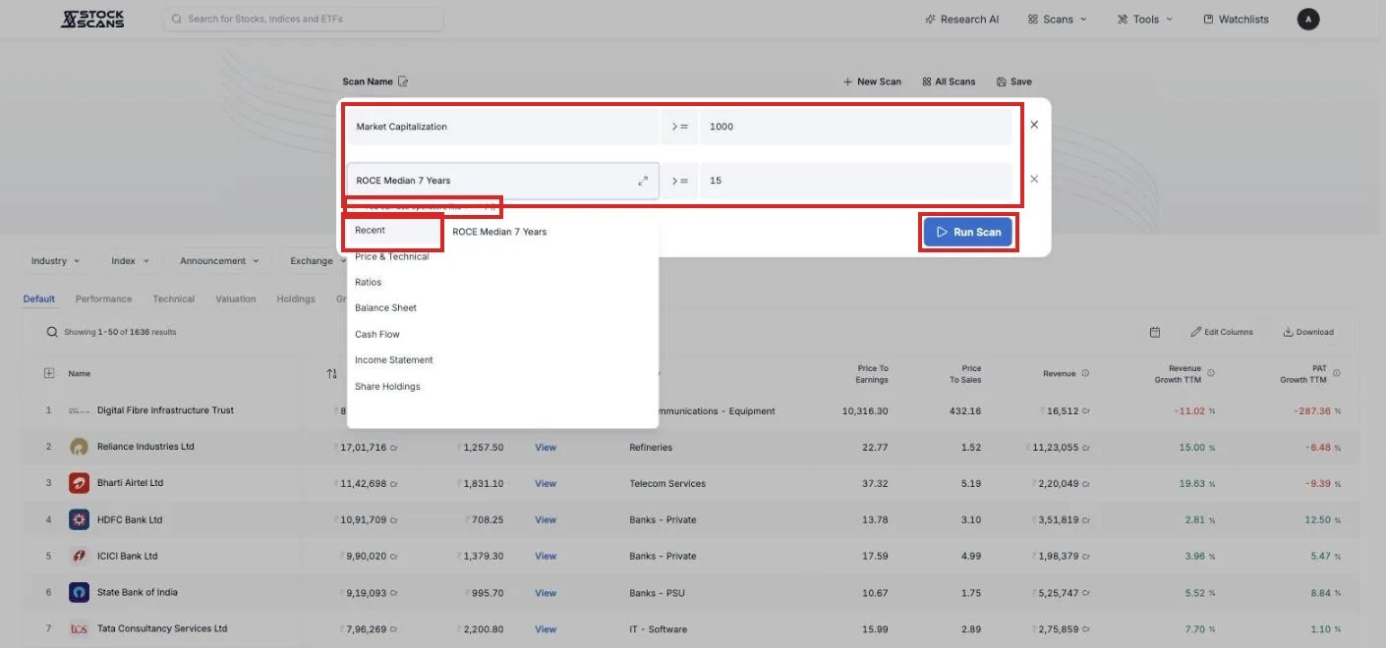The width and height of the screenshot is (1386, 648).
Task: Click the ICICI Bank logo icon
Action: coord(79,556)
